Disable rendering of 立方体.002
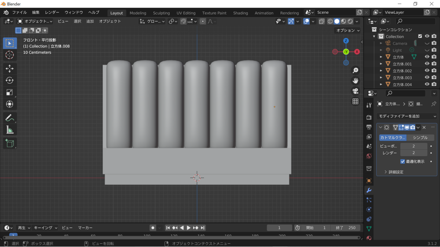This screenshot has height=247, width=440. tap(434, 71)
